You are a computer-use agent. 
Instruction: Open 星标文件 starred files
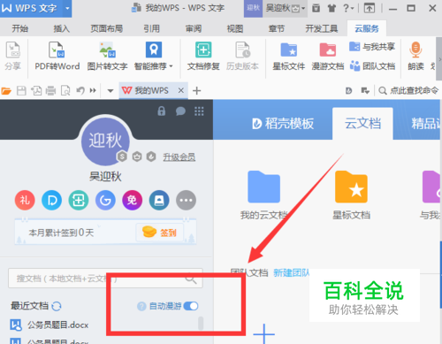288,56
